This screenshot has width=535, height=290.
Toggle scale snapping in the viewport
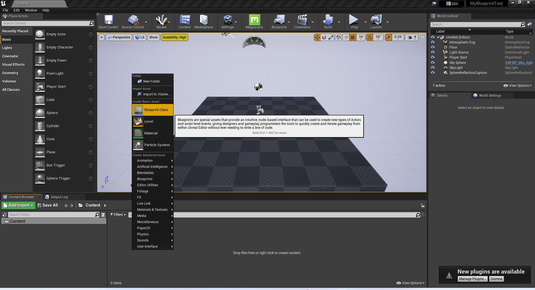point(388,37)
